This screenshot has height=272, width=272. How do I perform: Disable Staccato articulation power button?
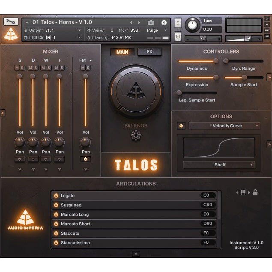click(x=56, y=233)
